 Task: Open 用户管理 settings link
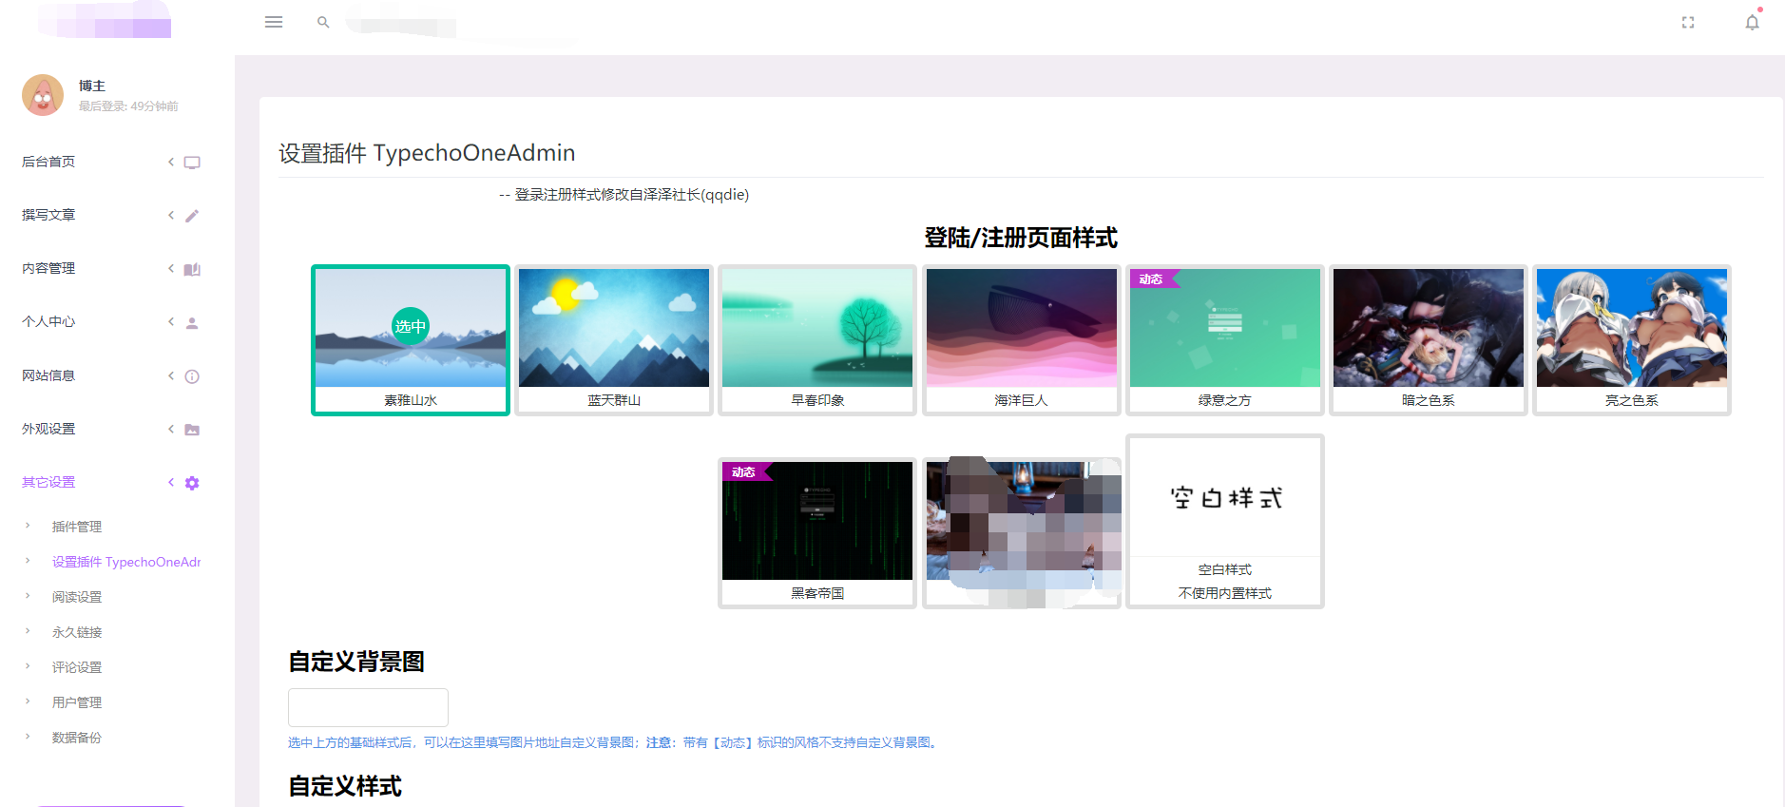click(77, 702)
